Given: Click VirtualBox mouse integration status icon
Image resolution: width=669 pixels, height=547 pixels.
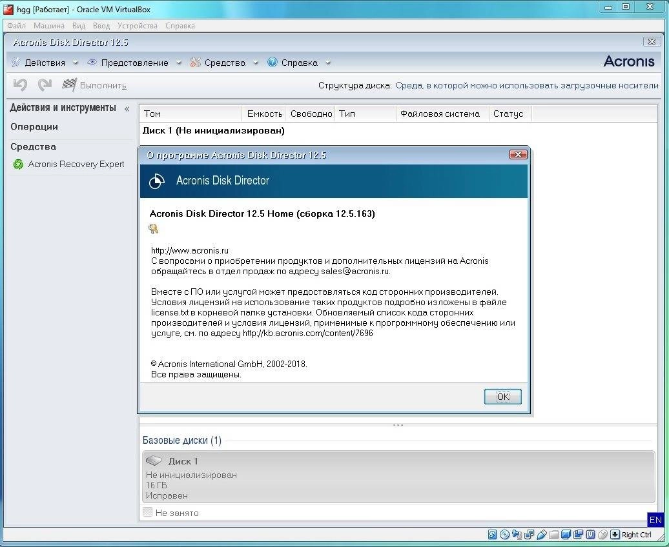Looking at the screenshot, I should click(x=603, y=535).
